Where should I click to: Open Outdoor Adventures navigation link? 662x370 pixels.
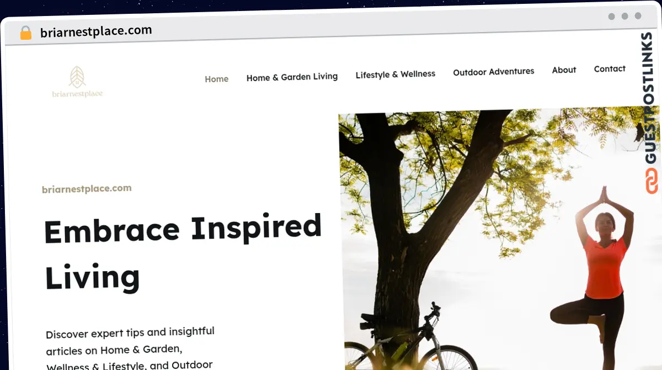pyautogui.click(x=493, y=72)
